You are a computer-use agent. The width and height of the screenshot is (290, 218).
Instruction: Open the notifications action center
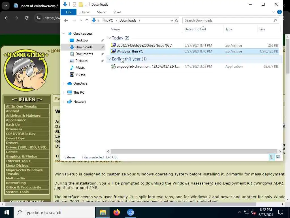[x=281, y=212]
